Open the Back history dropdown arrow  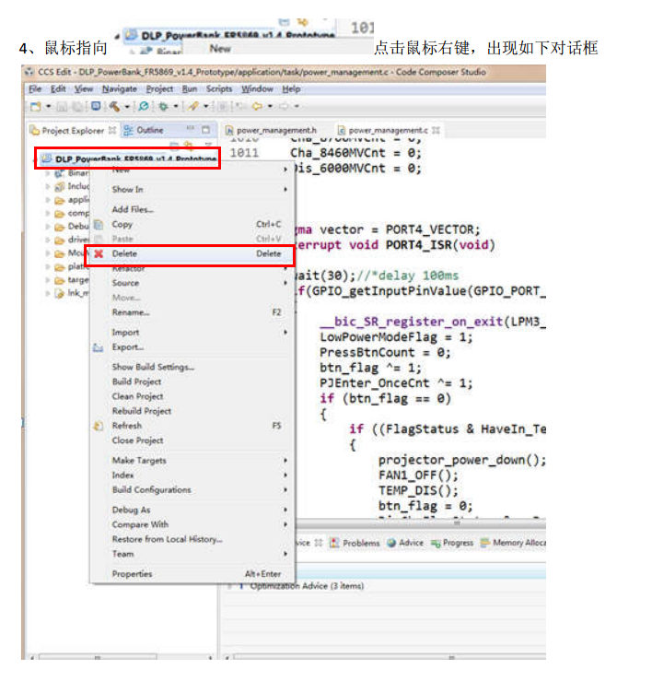coord(270,106)
